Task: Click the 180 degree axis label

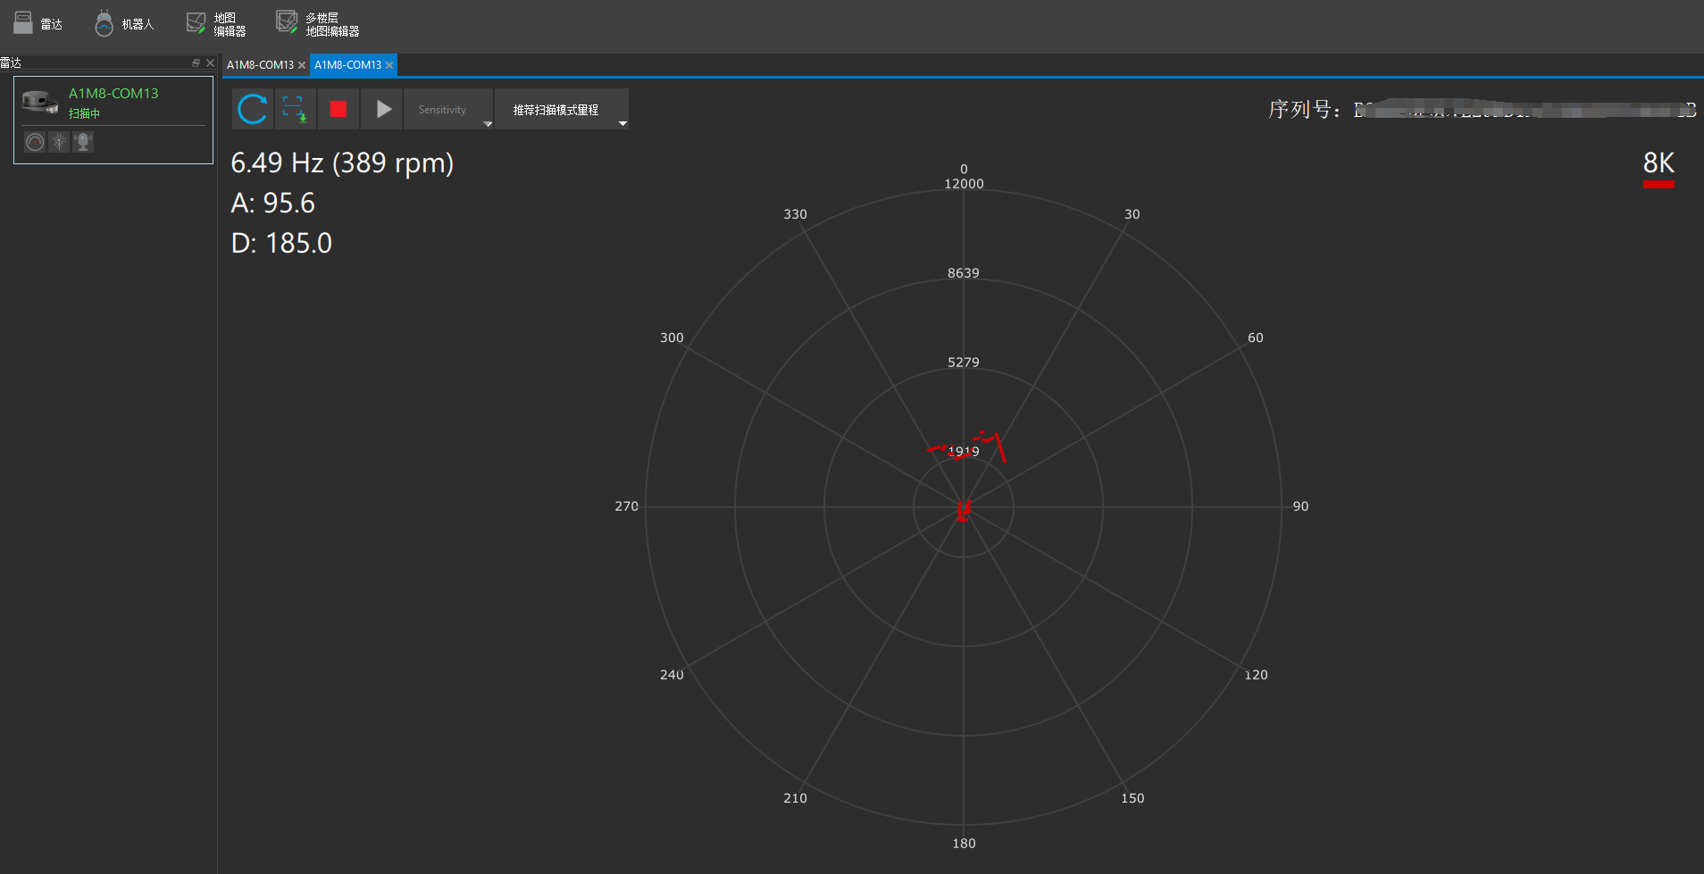Action: [x=964, y=844]
